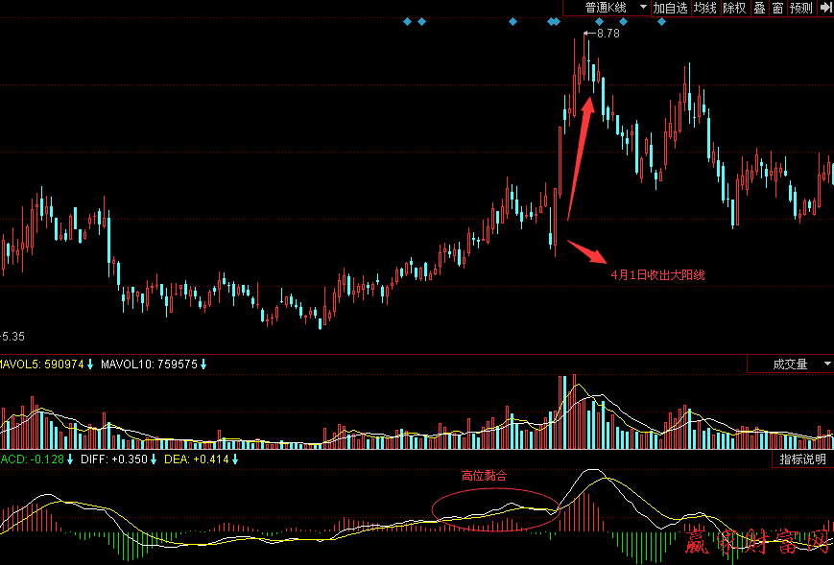Screen dimensions: 834x565
Task: Click the 窗 multi-window button
Action: click(777, 8)
